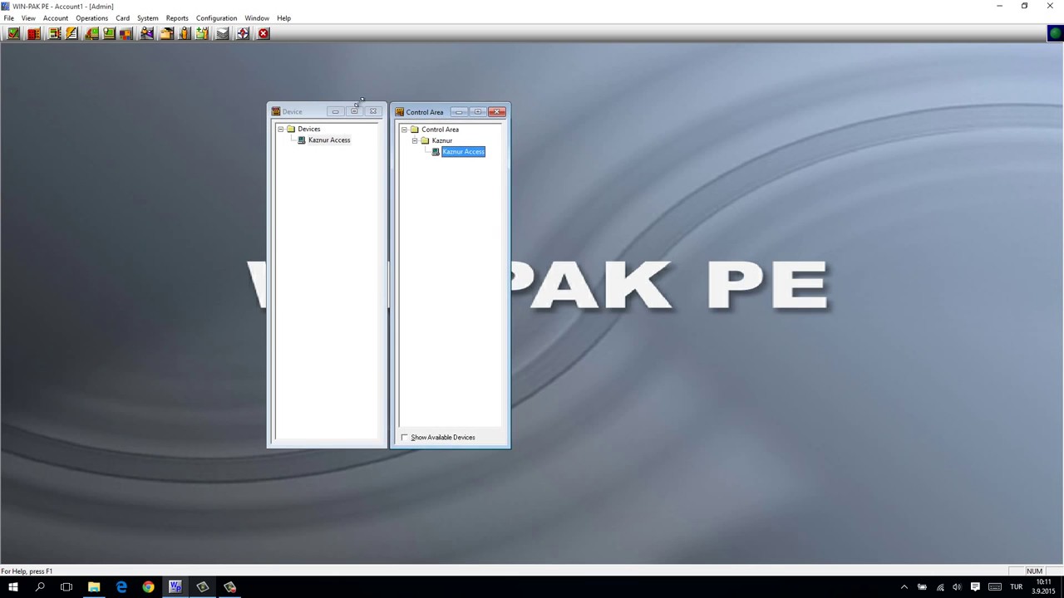Collapse the Control Area root node
Image resolution: width=1064 pixels, height=598 pixels.
404,130
